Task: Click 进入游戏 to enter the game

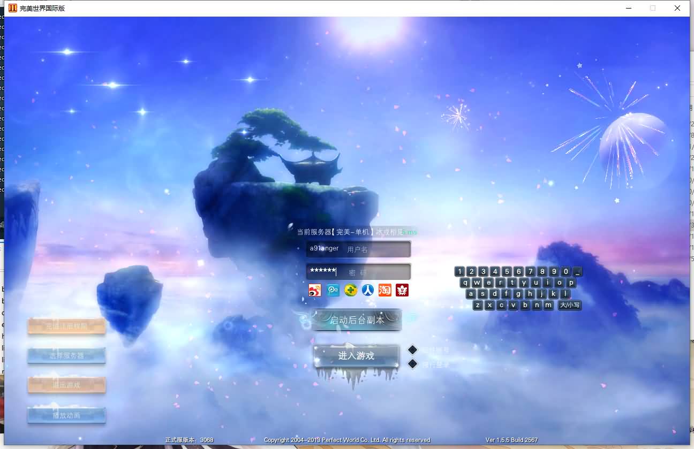Action: tap(357, 355)
